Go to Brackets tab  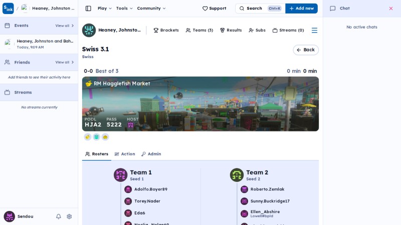point(166,30)
